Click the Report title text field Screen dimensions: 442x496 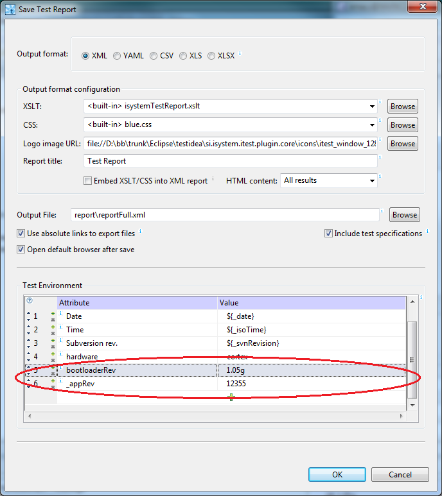tap(230, 161)
